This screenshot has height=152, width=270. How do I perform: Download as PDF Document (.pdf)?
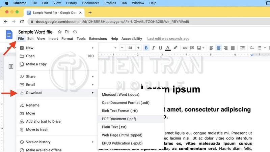[x=131, y=119]
